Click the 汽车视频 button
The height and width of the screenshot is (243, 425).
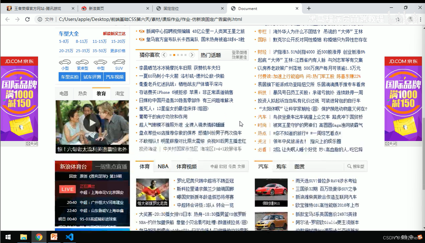tap(115, 77)
